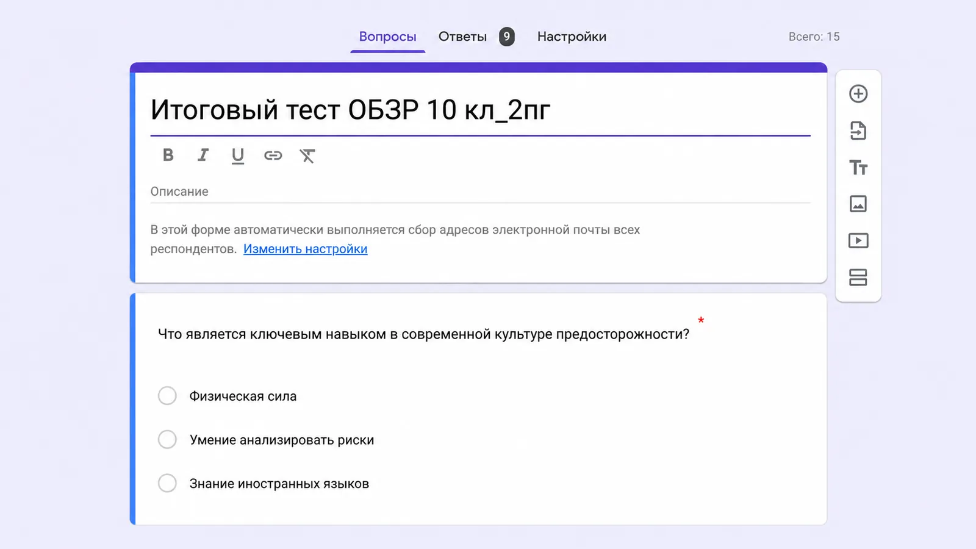Add a title and description block
The image size is (976, 549).
[858, 167]
